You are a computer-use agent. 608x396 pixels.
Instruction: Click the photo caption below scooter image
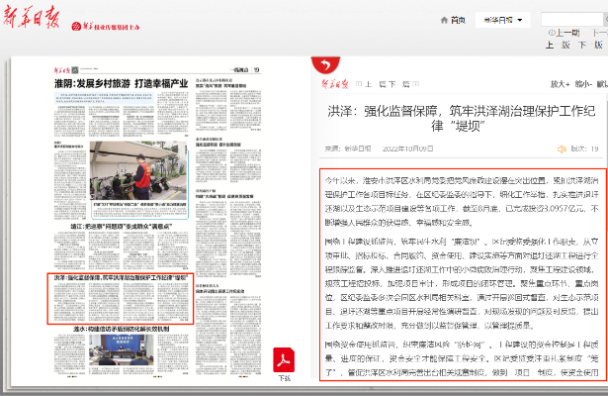pos(139,204)
